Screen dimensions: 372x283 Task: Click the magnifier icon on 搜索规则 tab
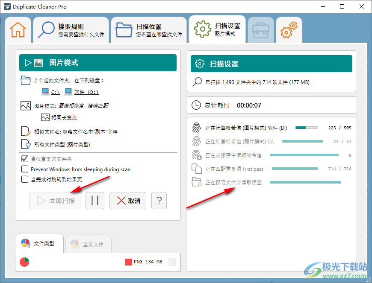coord(46,30)
